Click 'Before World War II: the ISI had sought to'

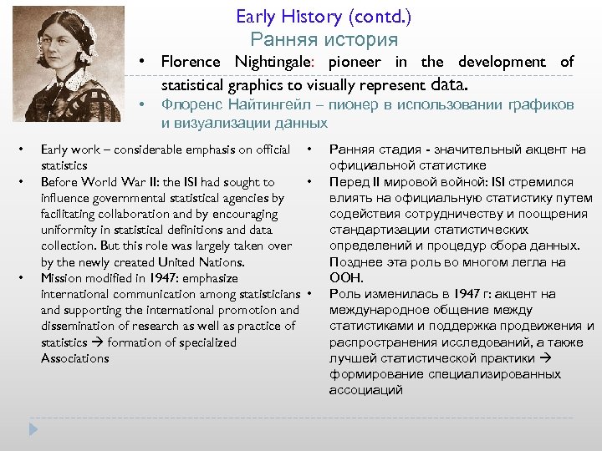158,182
